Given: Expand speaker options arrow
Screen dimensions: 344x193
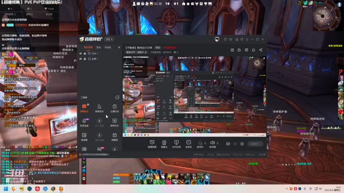Looking at the screenshot, I should pyautogui.click(x=218, y=143).
